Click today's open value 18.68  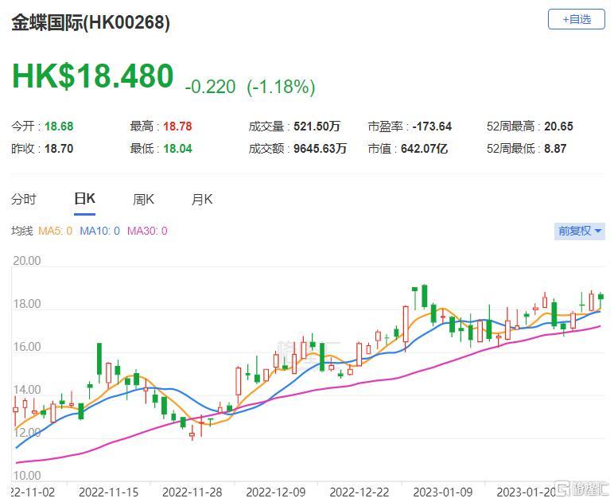click(59, 126)
